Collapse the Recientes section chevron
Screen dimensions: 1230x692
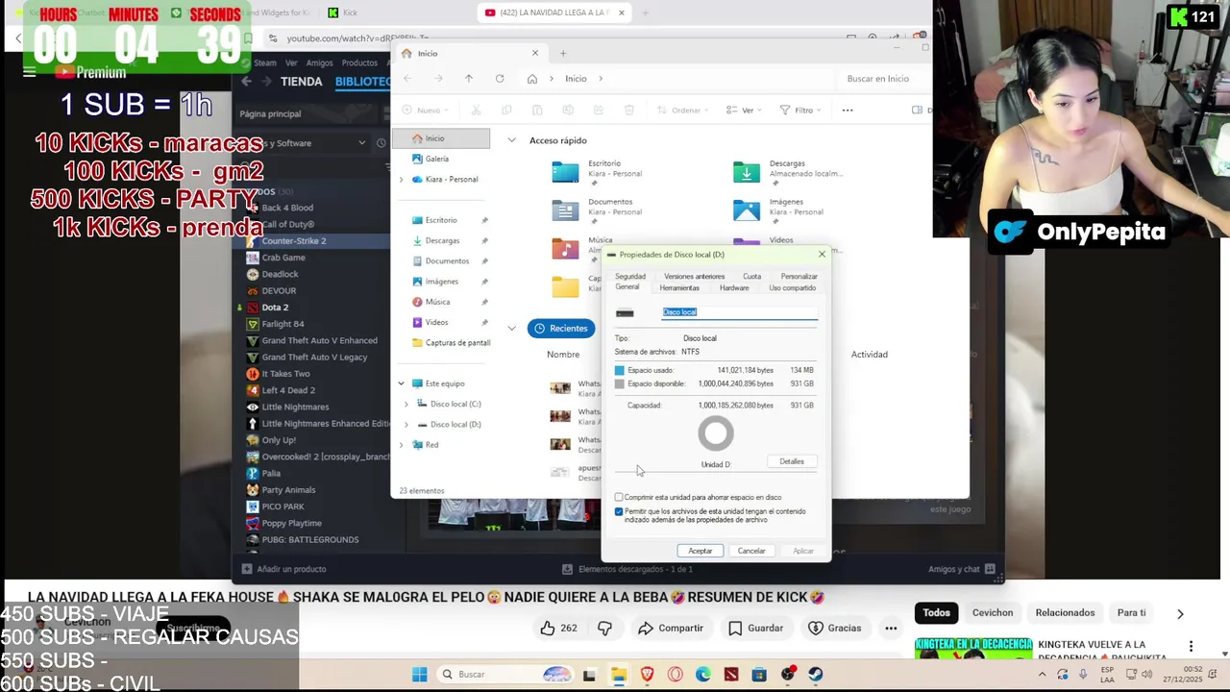pyautogui.click(x=511, y=329)
